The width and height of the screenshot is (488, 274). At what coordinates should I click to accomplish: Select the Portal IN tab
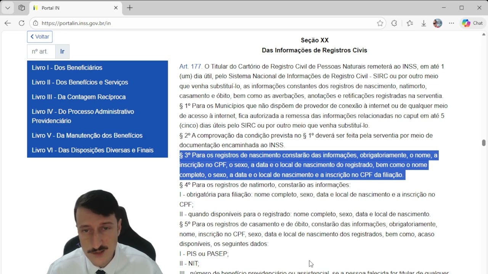pos(75,8)
